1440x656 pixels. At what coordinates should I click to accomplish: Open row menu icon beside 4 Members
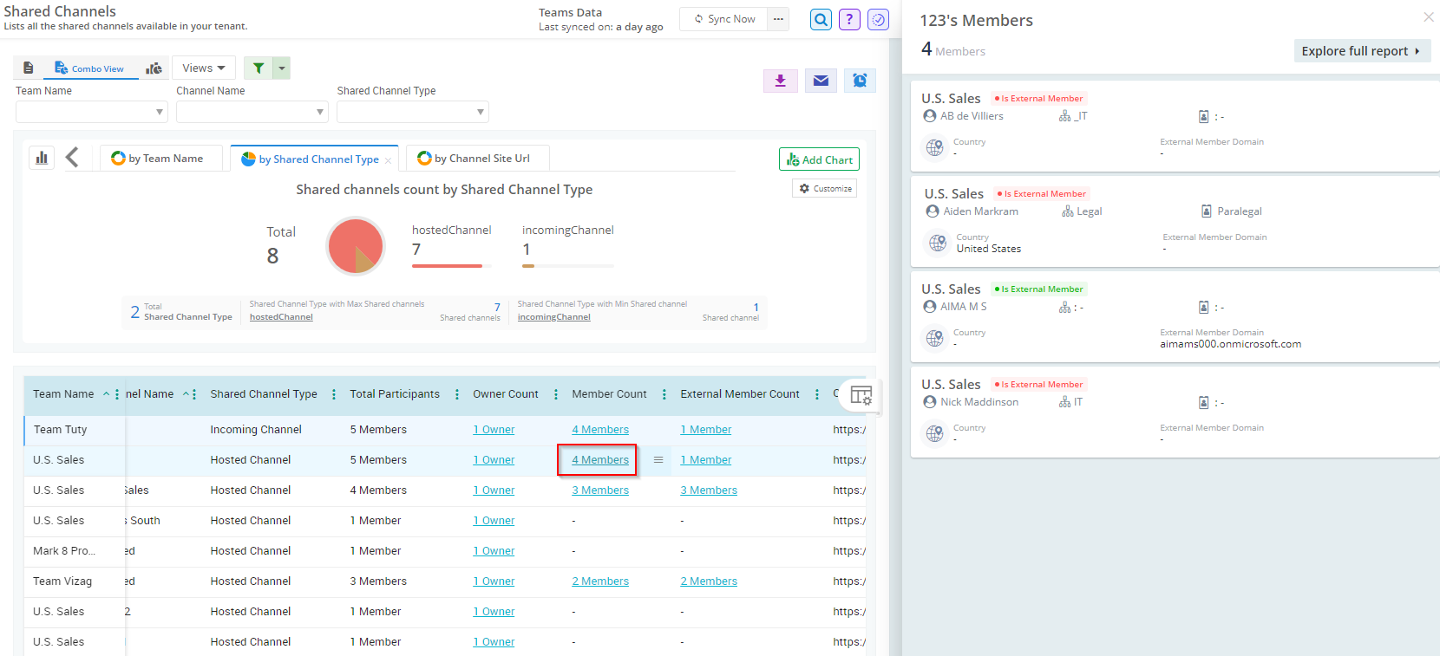coord(658,460)
